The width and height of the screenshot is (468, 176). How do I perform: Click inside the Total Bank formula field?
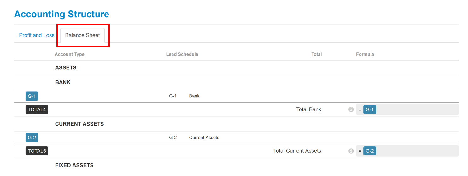(407, 109)
